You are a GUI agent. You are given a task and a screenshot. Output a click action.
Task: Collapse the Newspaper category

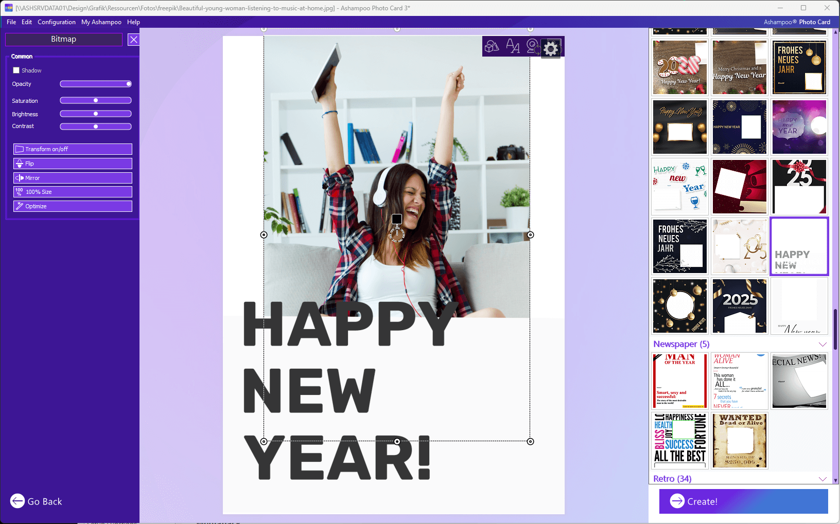[822, 345]
